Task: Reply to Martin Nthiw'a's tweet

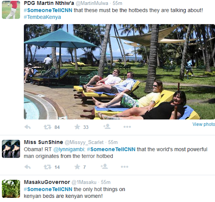Action: pyautogui.click(x=27, y=127)
